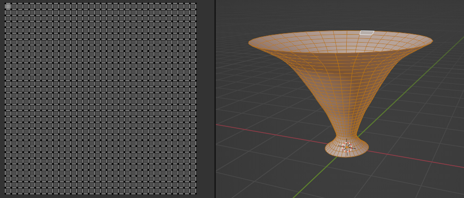This screenshot has width=464, height=198.
Task: Select the rightmost tip of the funnel rim
Action: click(432, 41)
